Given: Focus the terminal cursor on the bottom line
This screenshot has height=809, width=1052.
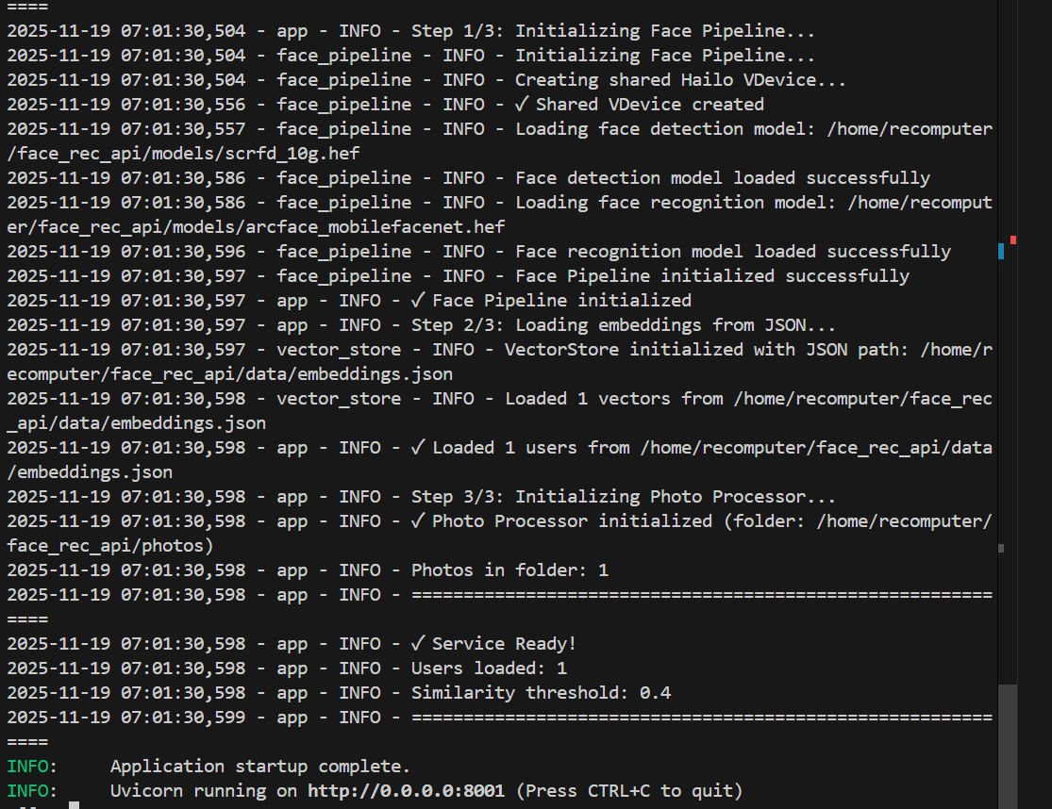Looking at the screenshot, I should coord(74,806).
